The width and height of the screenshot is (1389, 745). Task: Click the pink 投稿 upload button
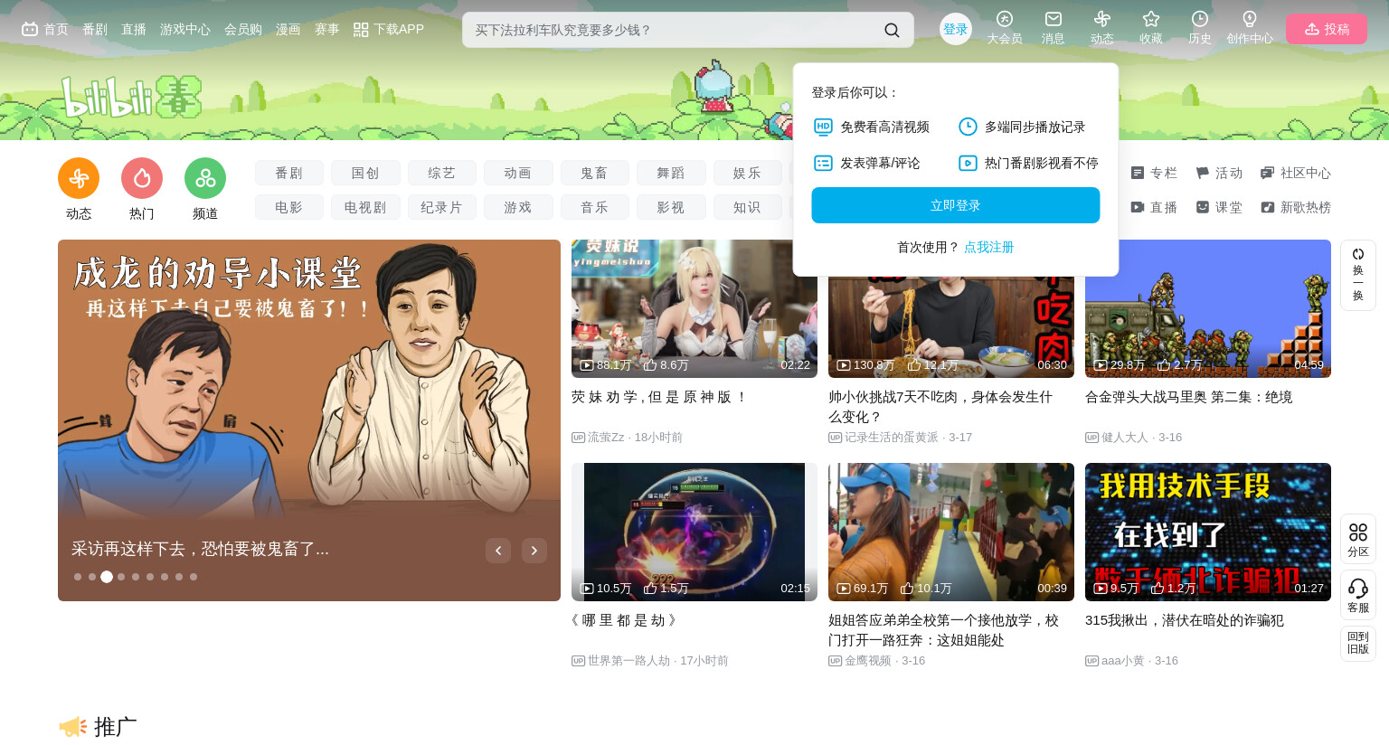(x=1327, y=29)
